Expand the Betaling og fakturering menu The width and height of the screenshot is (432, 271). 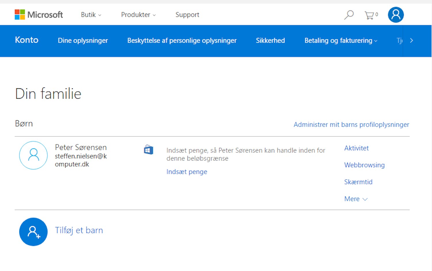[x=340, y=41]
